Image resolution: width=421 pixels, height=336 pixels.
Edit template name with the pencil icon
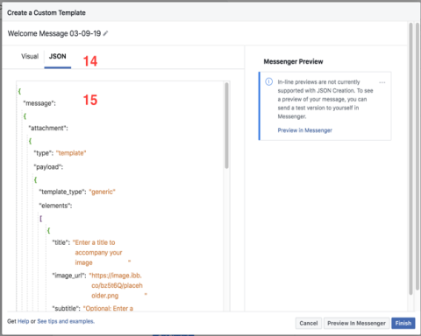coord(105,33)
